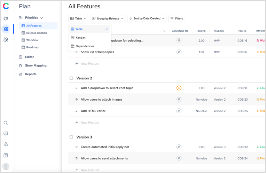Select the Version 3 group checkbox
Image resolution: width=266 pixels, height=173 pixels.
click(x=71, y=137)
